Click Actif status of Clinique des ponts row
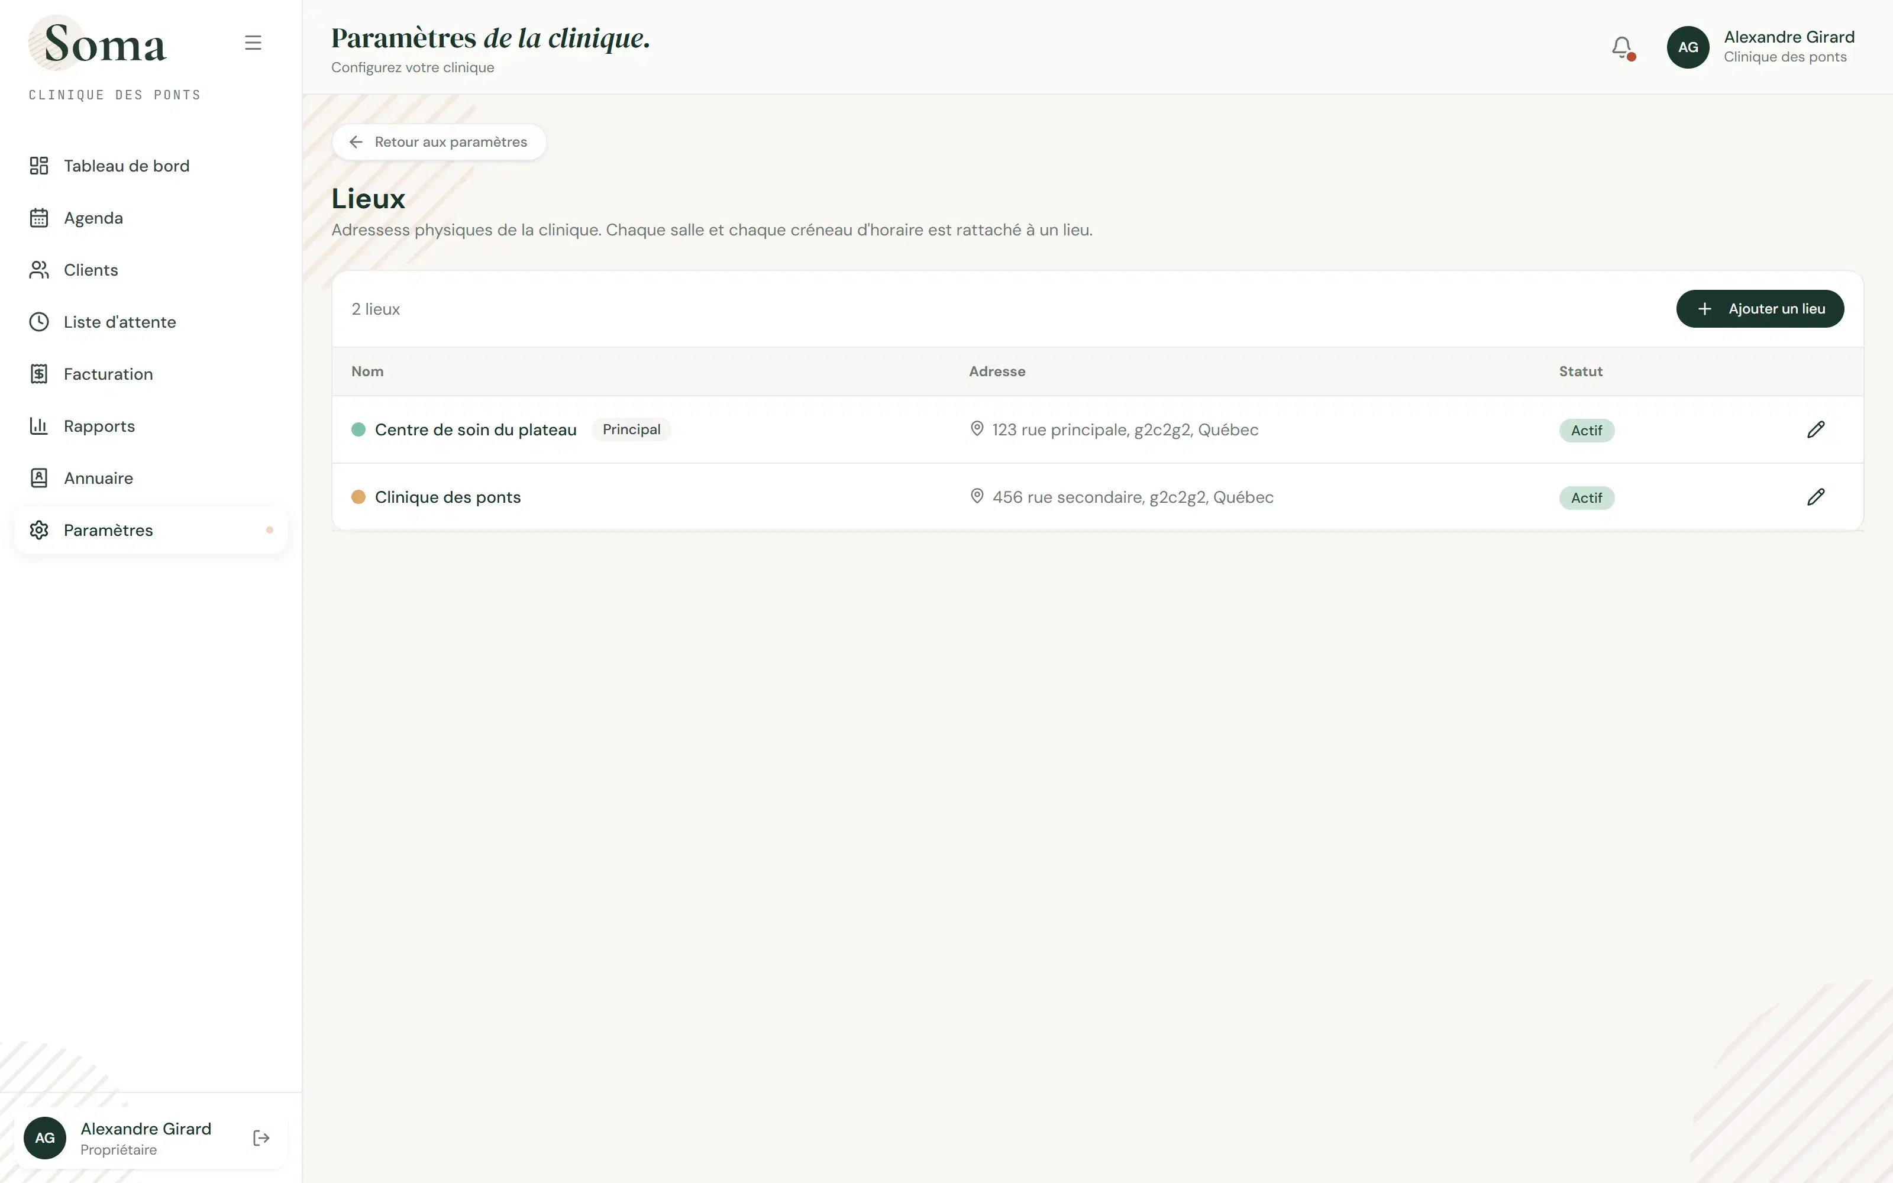 [x=1587, y=497]
